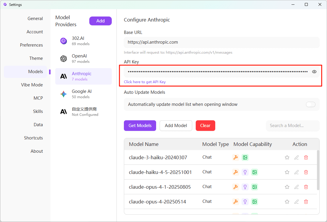Screen dimensions: 327x222
Task: Reveal the API Key with the eye icon
Action: [314, 71]
